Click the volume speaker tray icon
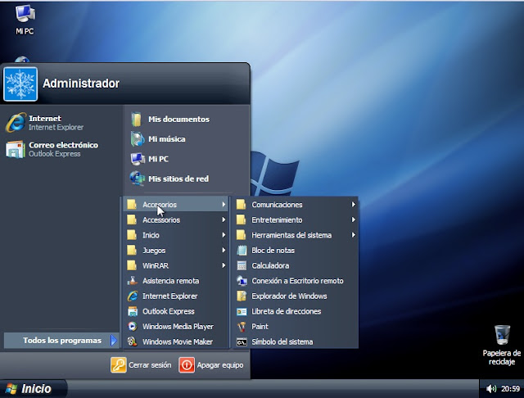 (490, 389)
